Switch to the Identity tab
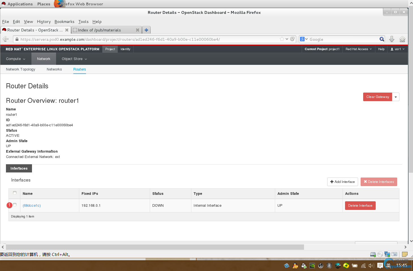Viewport: 413px width, 271px height. click(125, 49)
